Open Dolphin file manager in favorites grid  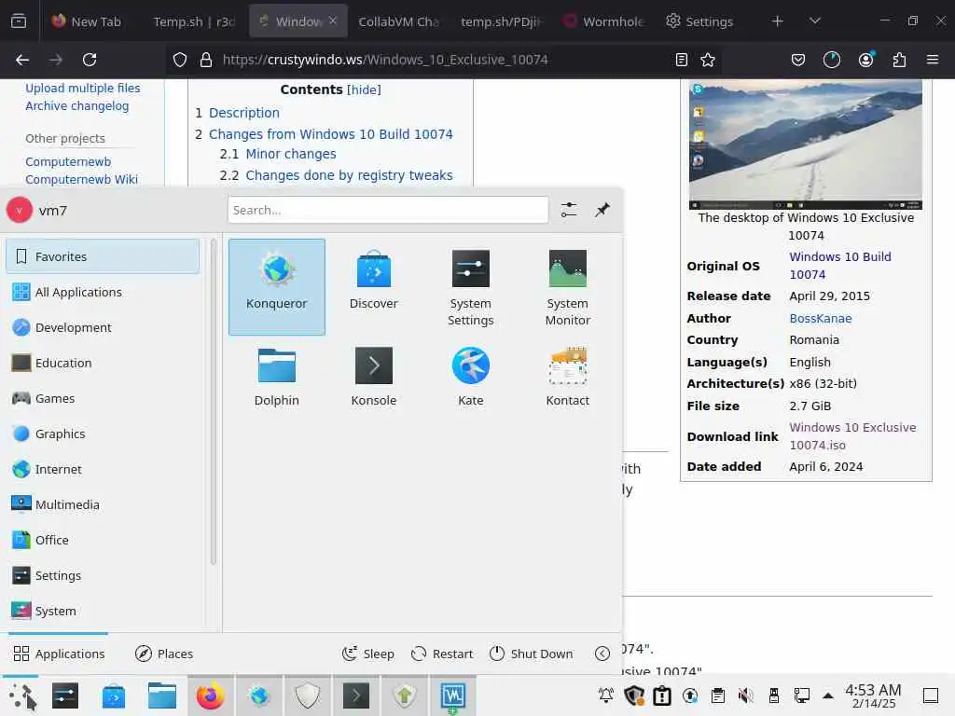click(x=276, y=378)
